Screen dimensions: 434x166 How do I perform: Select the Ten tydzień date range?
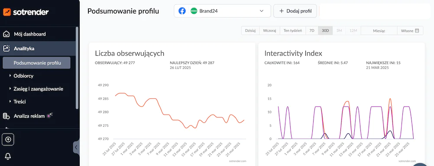pos(293,31)
